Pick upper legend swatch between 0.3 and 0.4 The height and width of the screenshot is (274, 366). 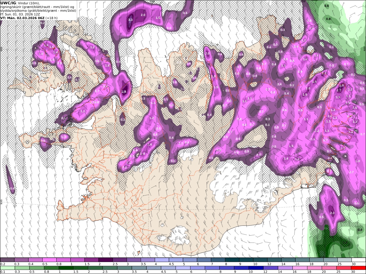tap(21, 260)
